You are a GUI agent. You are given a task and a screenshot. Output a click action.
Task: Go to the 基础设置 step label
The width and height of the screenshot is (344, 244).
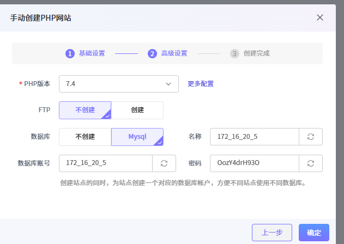pos(92,53)
